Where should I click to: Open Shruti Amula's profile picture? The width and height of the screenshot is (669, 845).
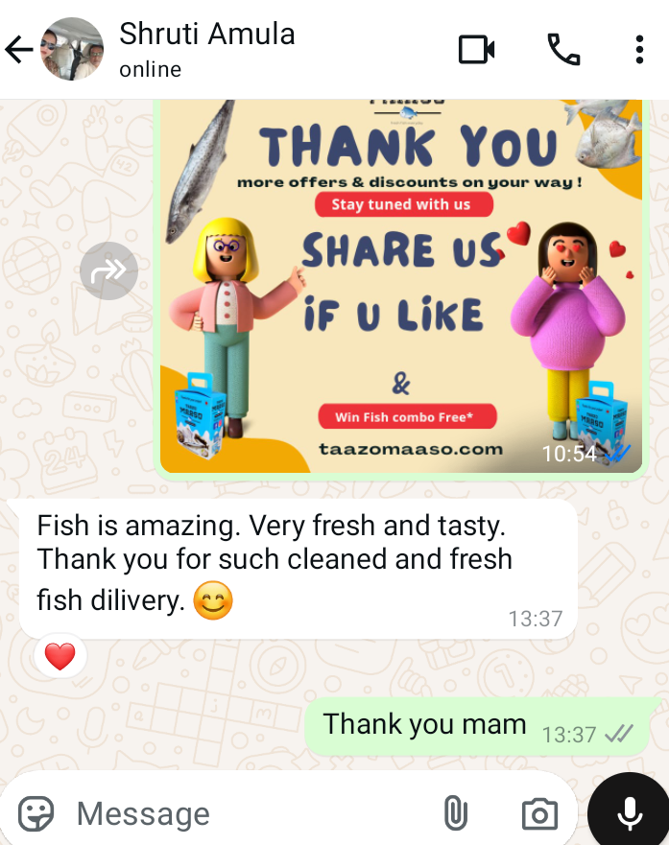pyautogui.click(x=72, y=49)
